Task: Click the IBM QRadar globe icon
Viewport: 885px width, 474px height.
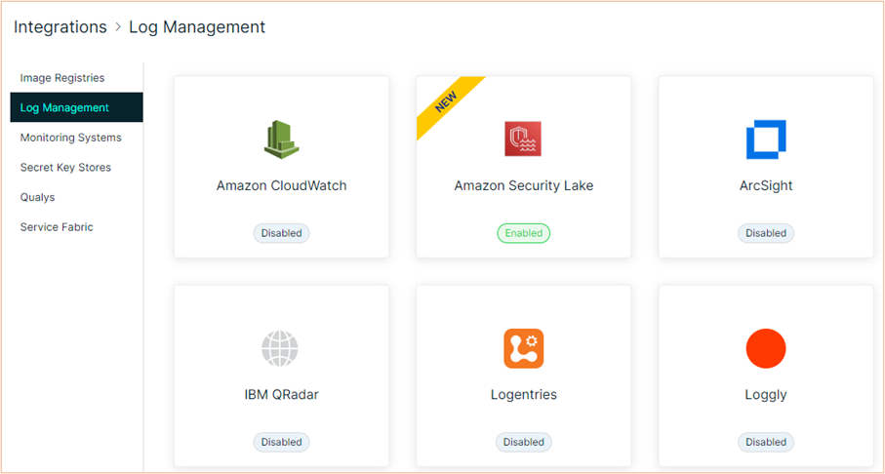Action: click(280, 349)
